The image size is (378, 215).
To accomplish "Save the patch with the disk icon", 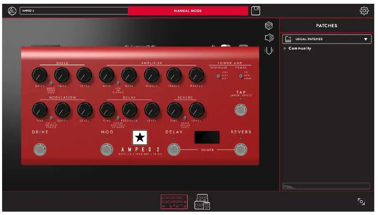I will (x=255, y=11).
